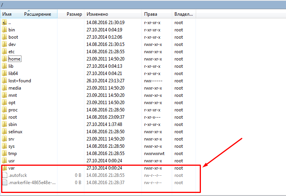This screenshot has height=196, width=286.
Task: Click permissions 'rwx------' of lost+found
Action: (x=153, y=81)
